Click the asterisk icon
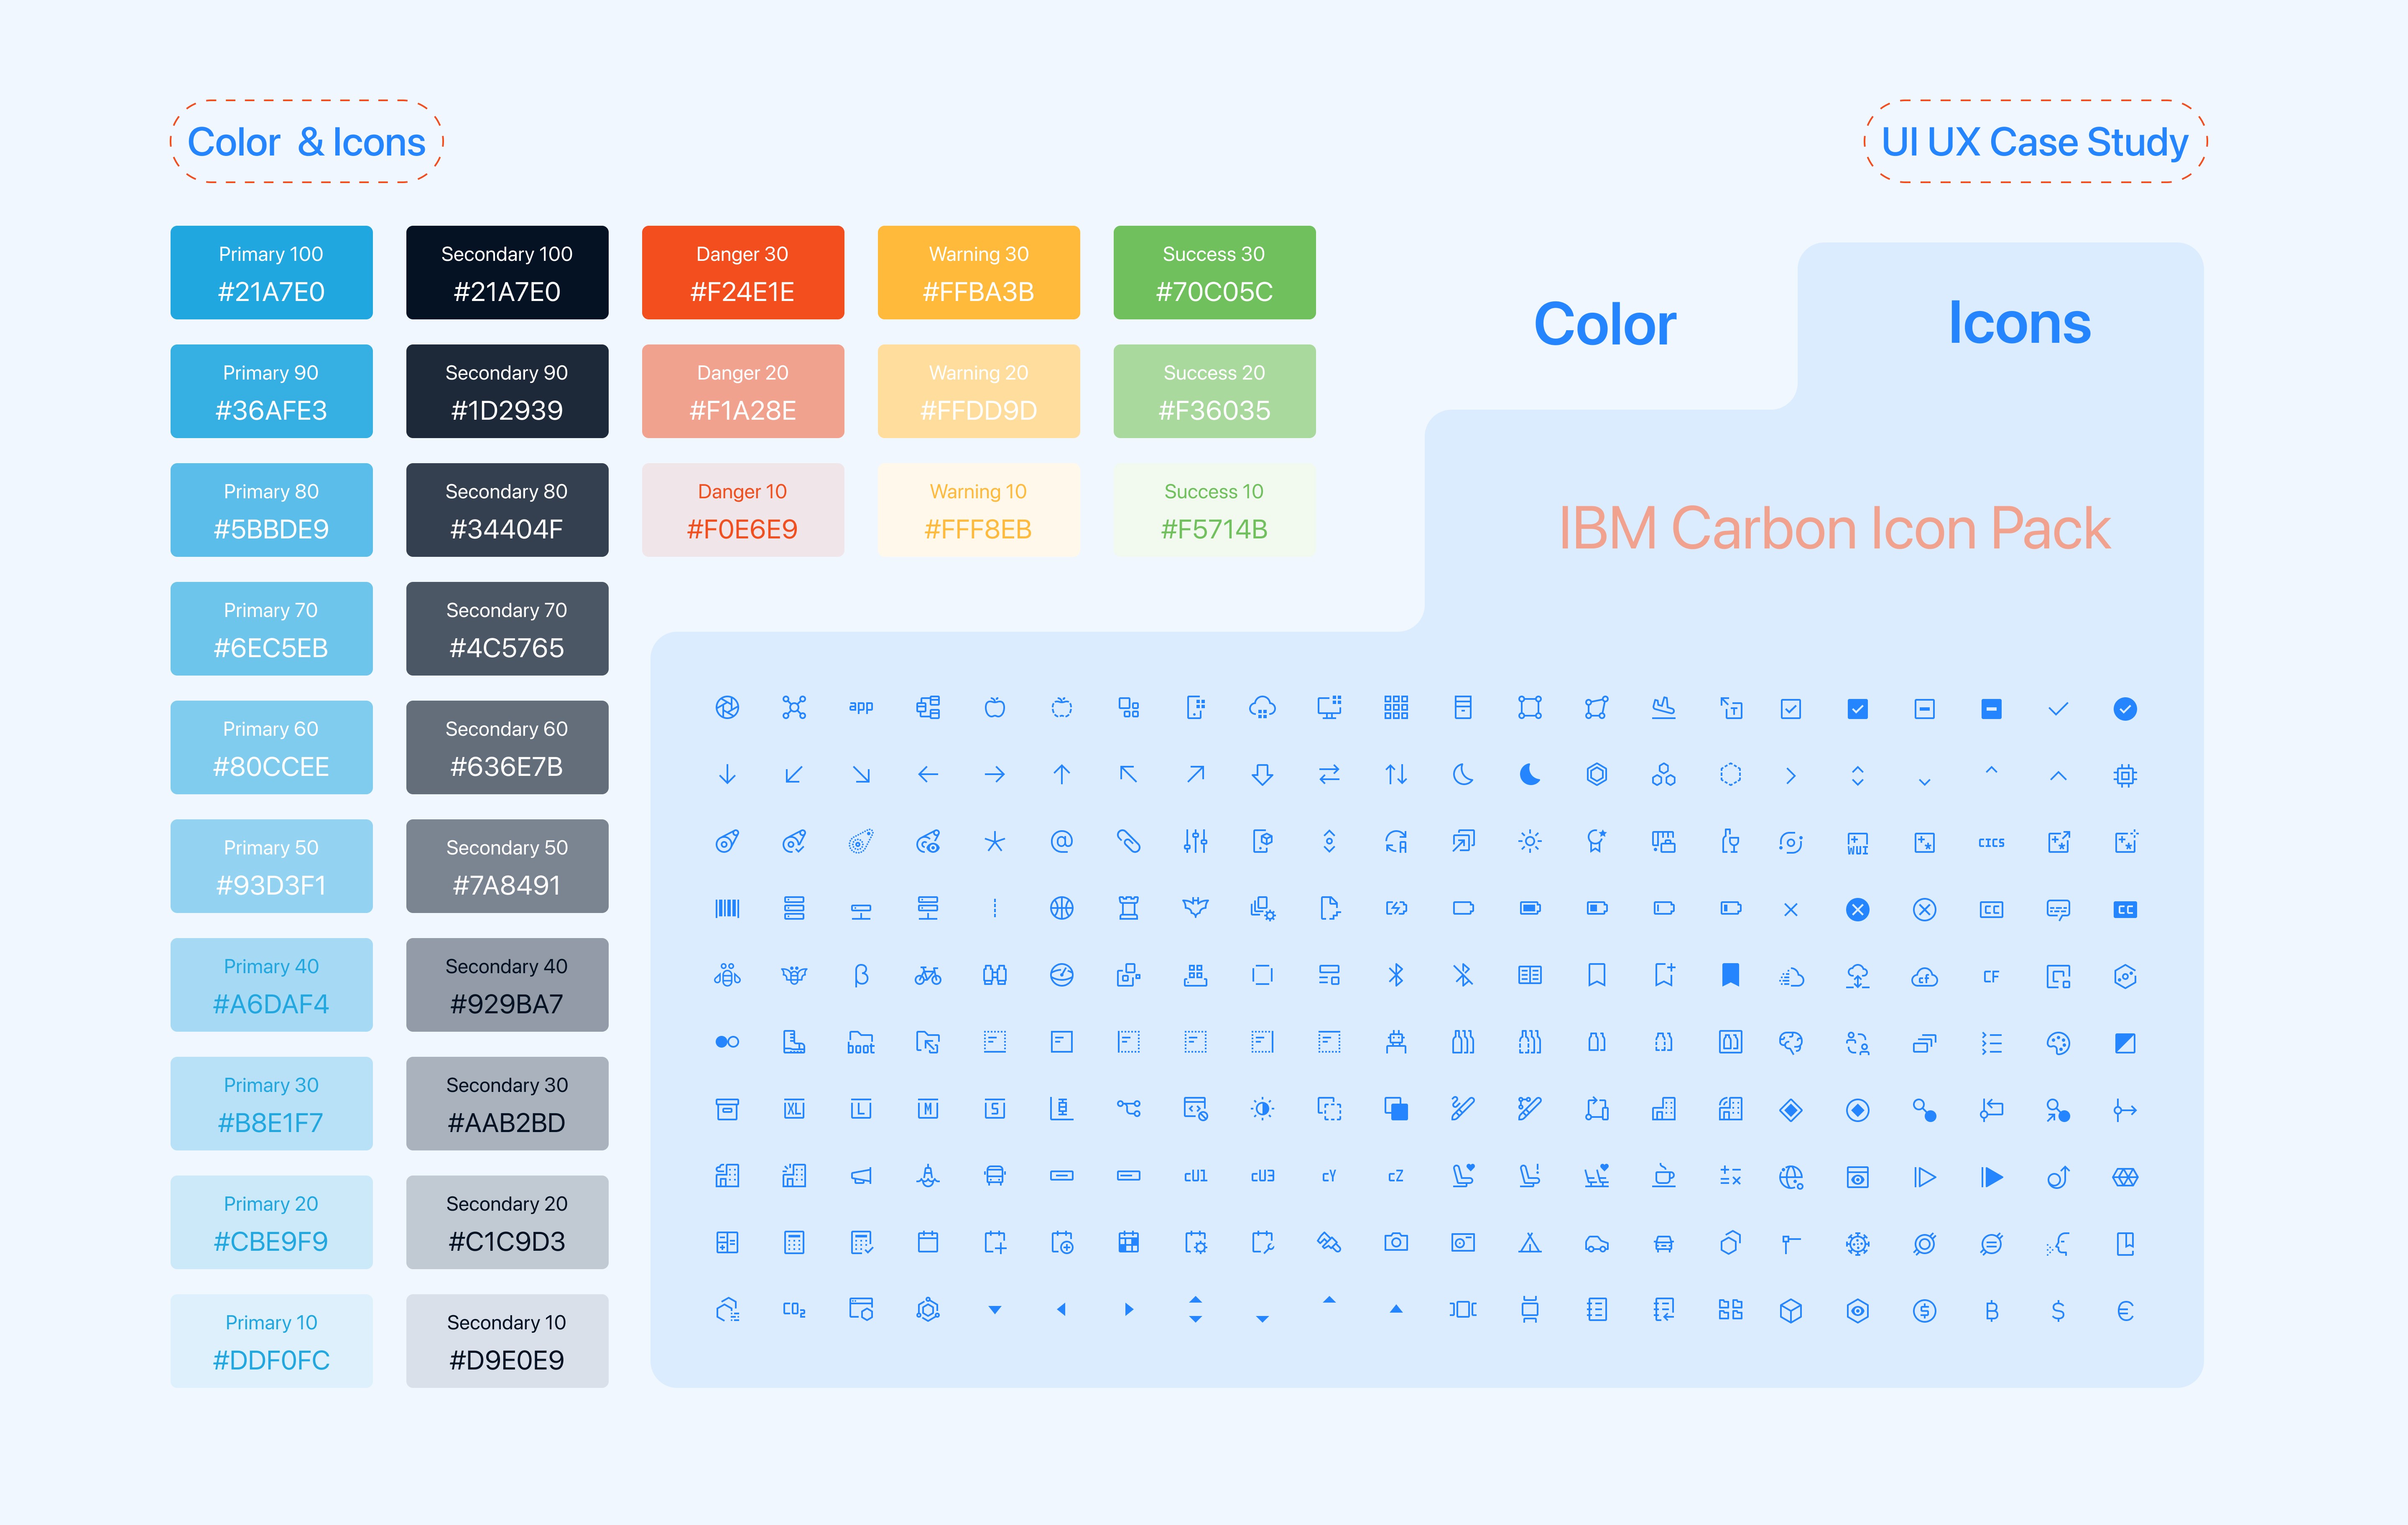Image resolution: width=2408 pixels, height=1525 pixels. pos(995,842)
